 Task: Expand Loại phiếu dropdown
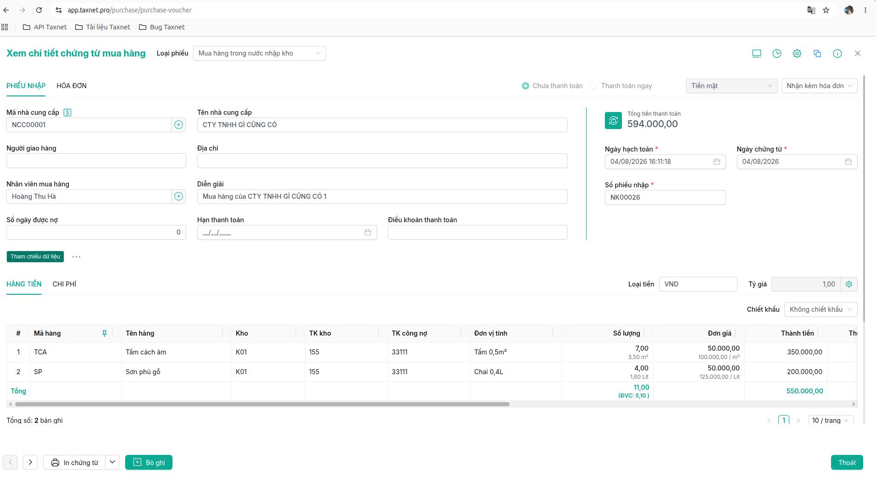pos(260,53)
